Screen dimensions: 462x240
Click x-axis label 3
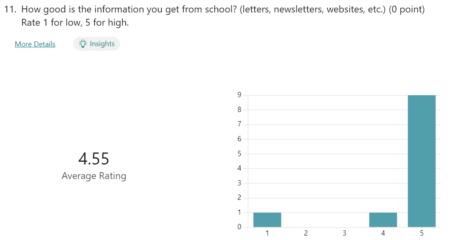[344, 233]
